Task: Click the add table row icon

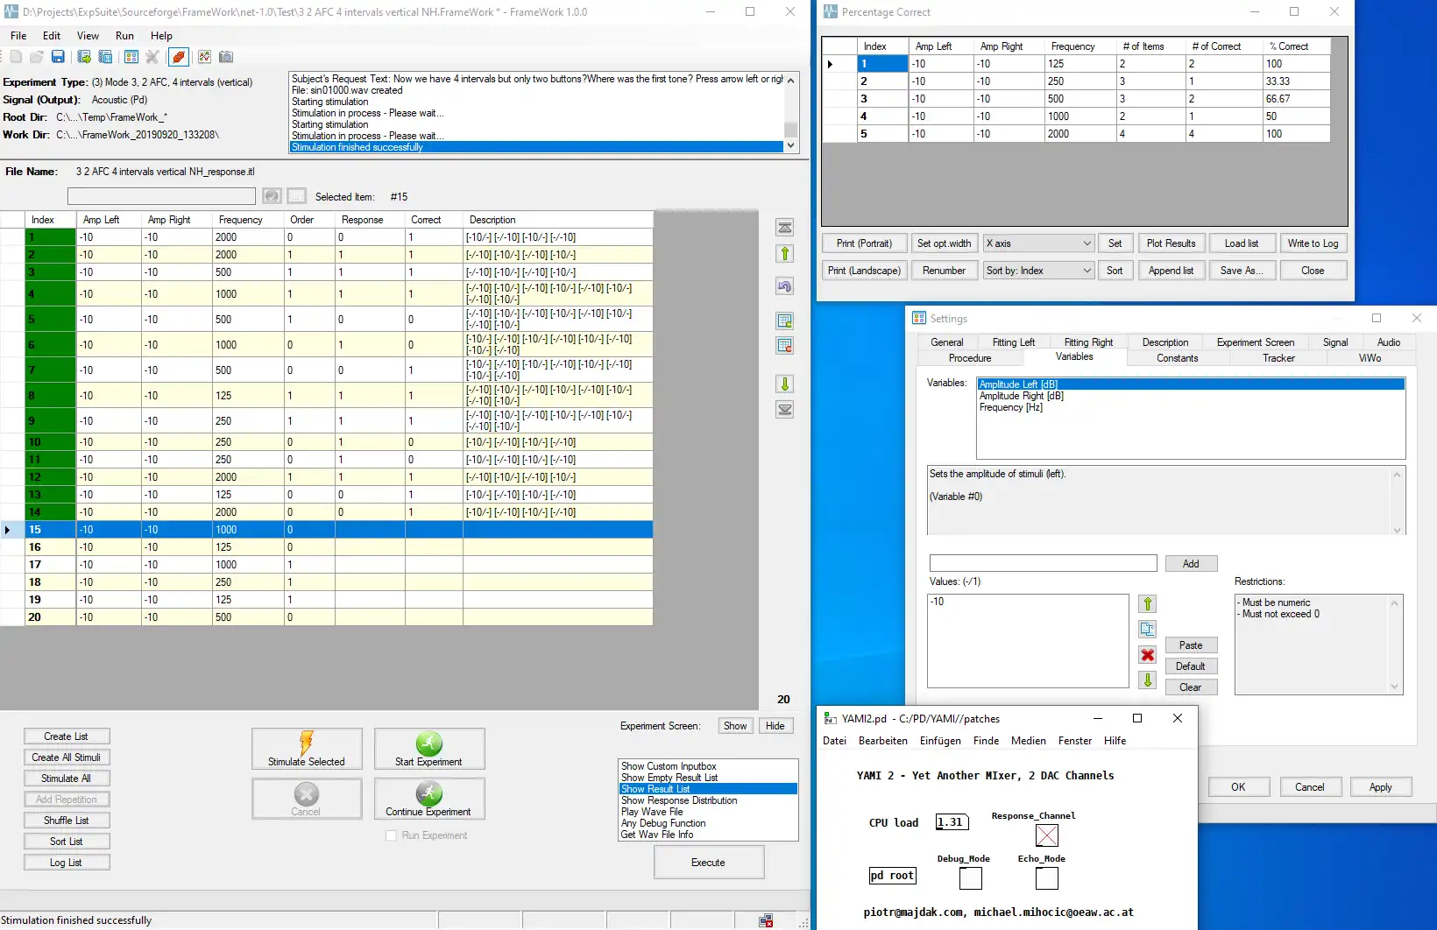Action: pyautogui.click(x=785, y=321)
